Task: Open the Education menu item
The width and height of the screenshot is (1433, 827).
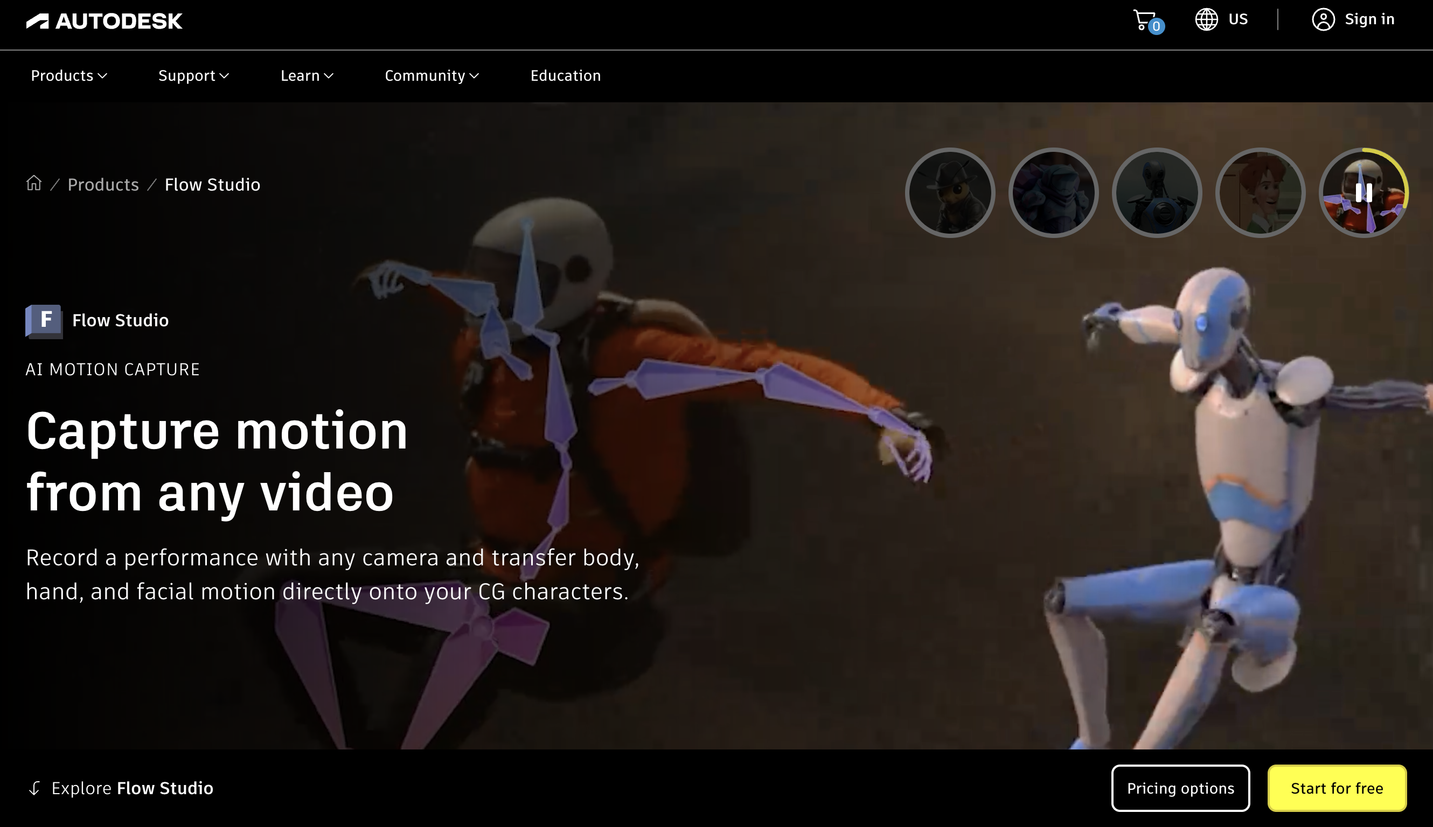Action: (x=565, y=75)
